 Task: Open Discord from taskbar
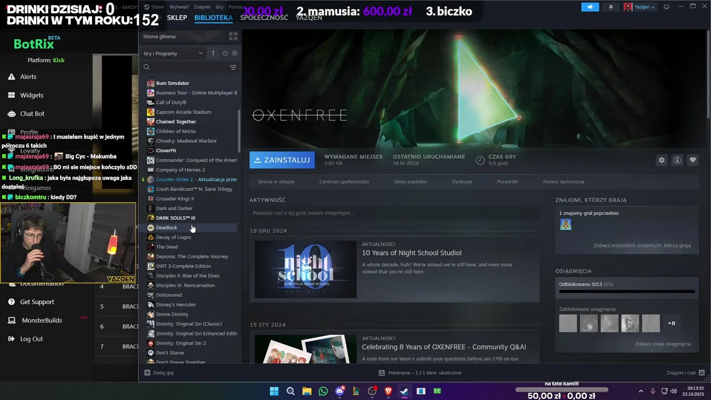click(339, 391)
